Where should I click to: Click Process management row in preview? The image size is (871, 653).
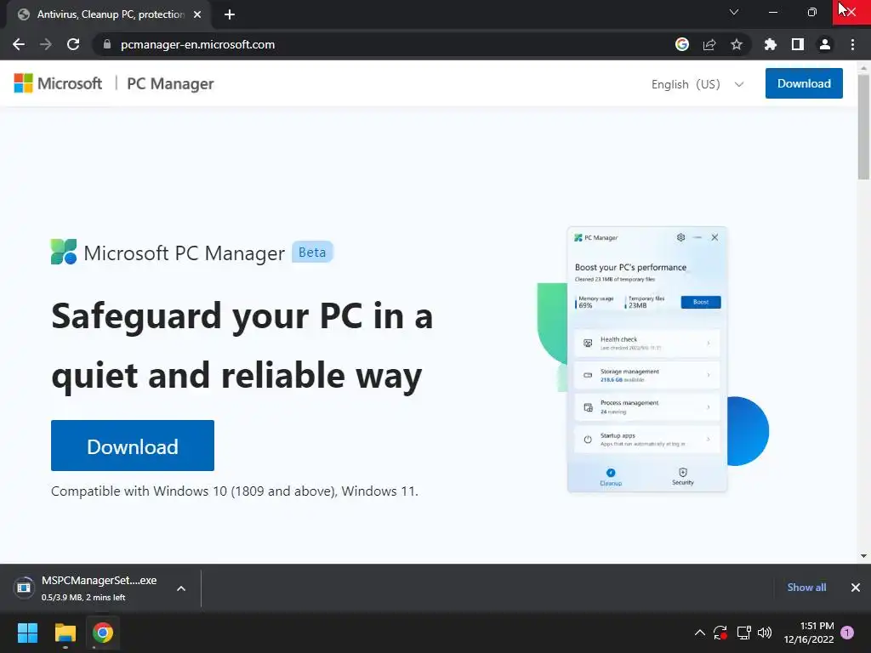click(x=647, y=407)
